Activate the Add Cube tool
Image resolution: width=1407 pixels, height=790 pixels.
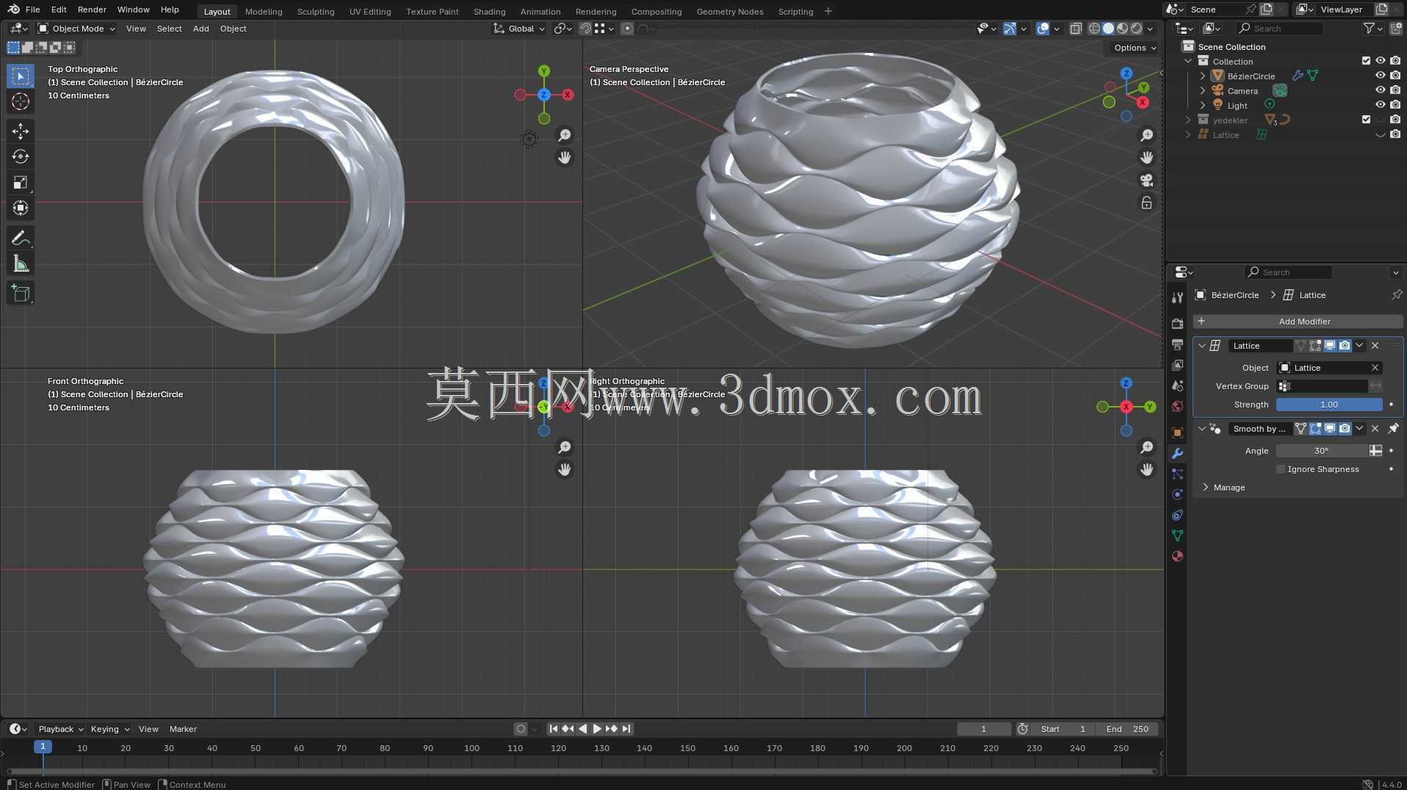(21, 294)
